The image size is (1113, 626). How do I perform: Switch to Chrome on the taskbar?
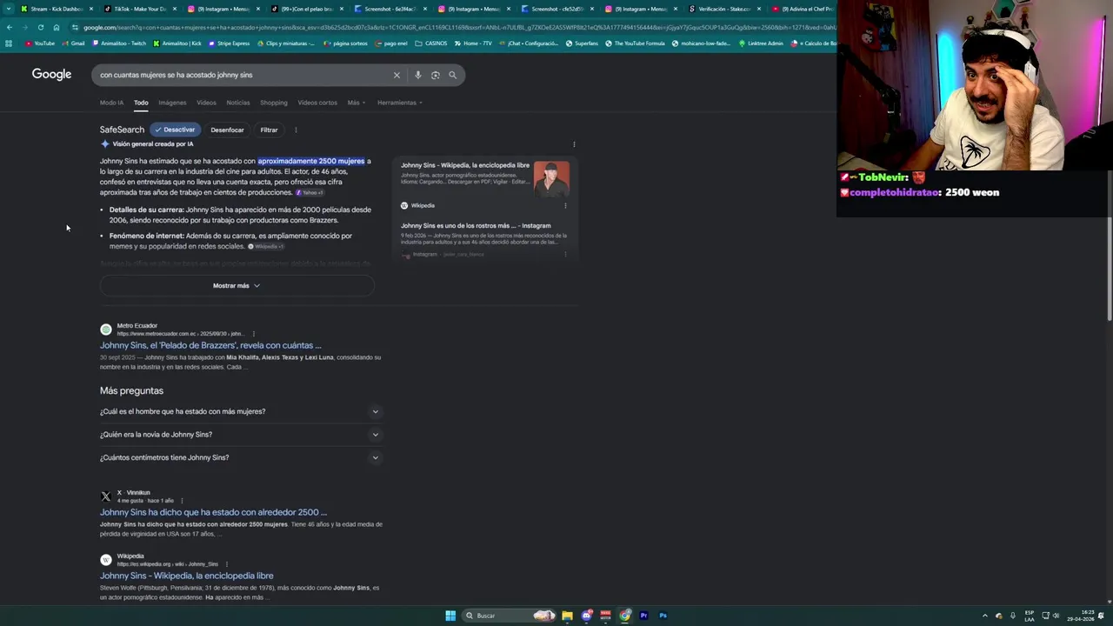tap(625, 616)
